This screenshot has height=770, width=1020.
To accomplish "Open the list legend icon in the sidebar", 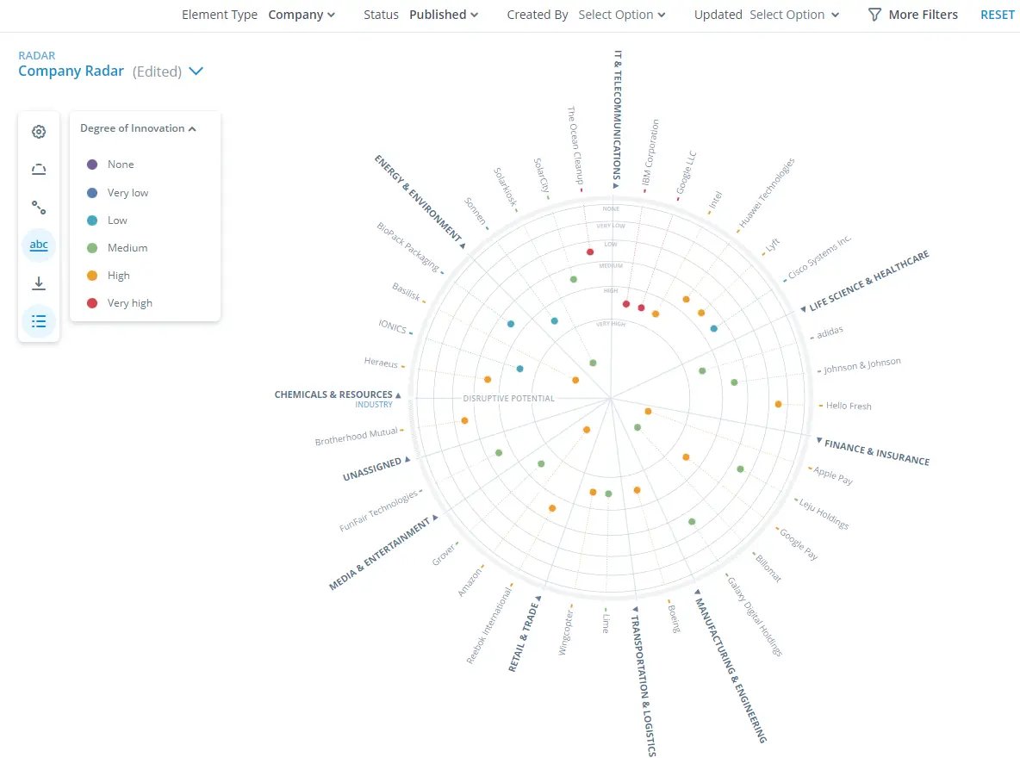I will 38,320.
